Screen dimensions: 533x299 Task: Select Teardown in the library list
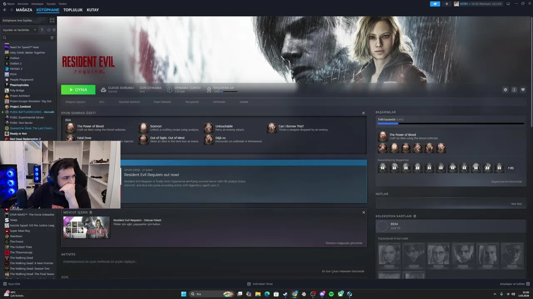pyautogui.click(x=16, y=236)
